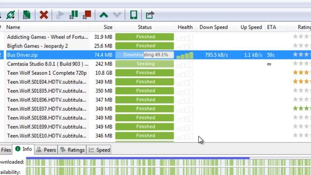Select Teen.Wolf.S01E08 torrent row
The height and width of the screenshot is (175, 311).
(x=47, y=118)
